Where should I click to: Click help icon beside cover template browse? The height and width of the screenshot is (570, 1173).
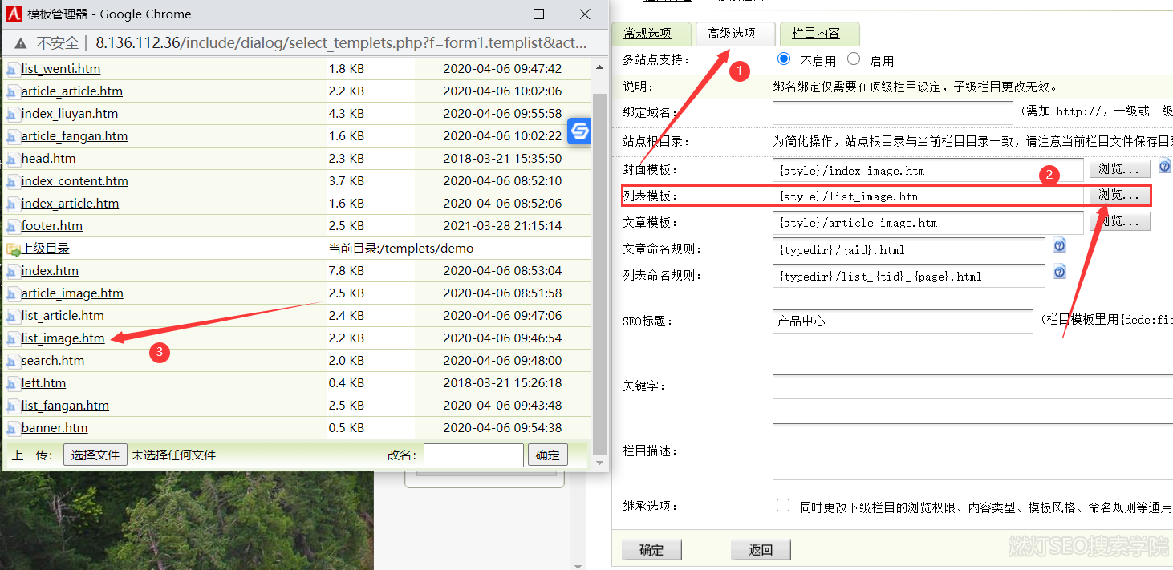(1164, 167)
